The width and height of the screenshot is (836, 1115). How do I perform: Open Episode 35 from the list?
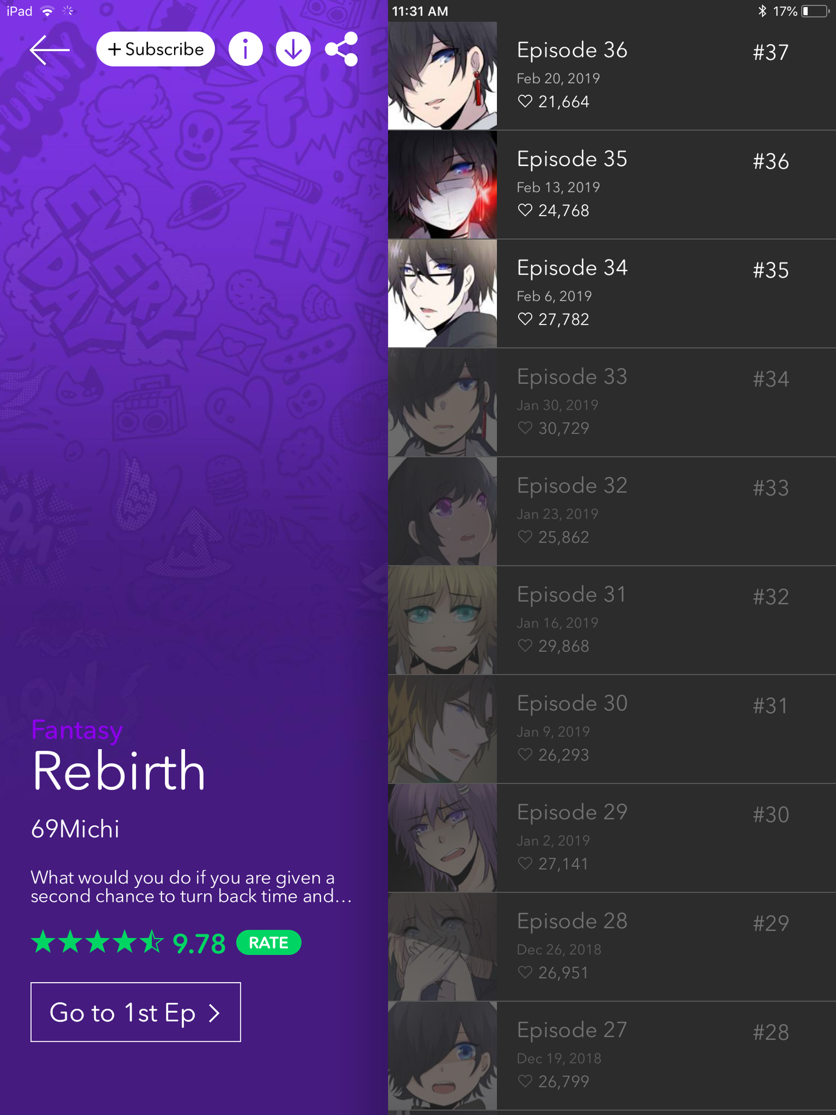612,185
